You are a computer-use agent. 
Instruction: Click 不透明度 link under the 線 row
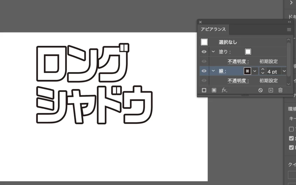tap(238, 80)
